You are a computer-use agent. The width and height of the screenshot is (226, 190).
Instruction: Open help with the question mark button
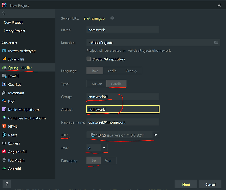[7, 184]
